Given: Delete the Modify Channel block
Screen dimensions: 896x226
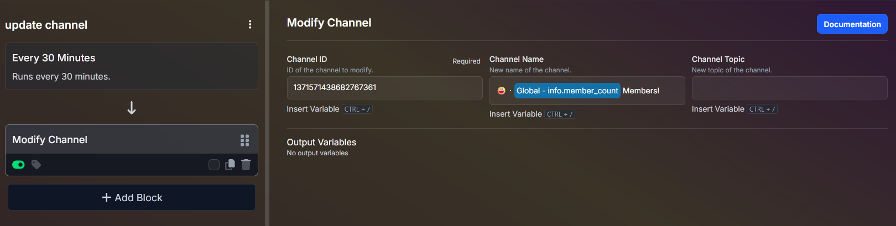Looking at the screenshot, I should click(246, 164).
